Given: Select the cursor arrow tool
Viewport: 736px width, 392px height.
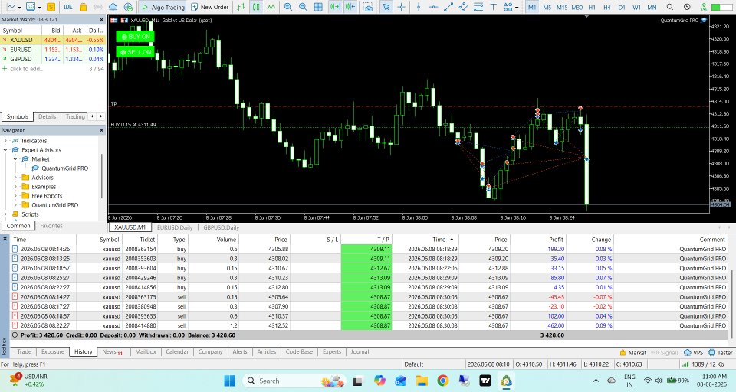Looking at the screenshot, I should 386,7.
